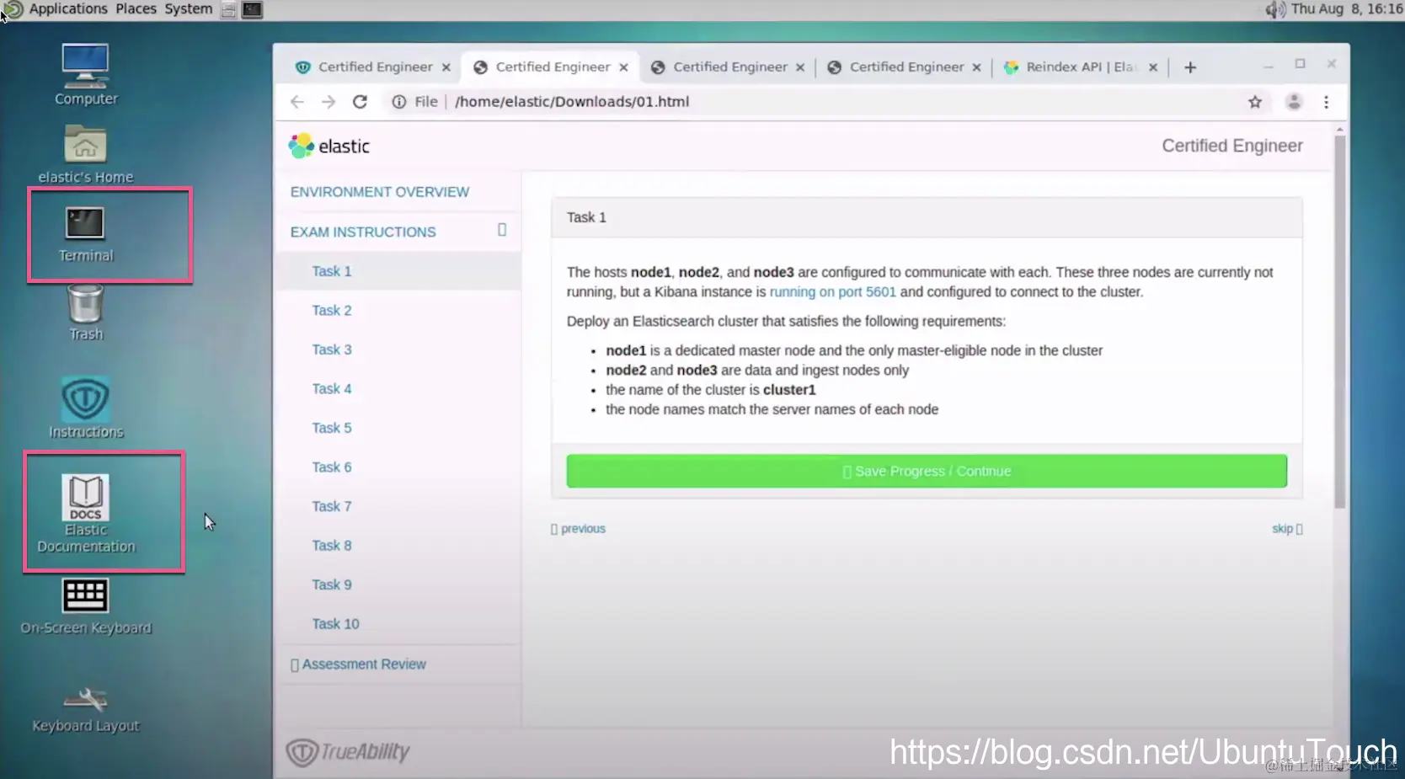1405x779 pixels.
Task: Open the Trash desktop icon
Action: coord(85,312)
